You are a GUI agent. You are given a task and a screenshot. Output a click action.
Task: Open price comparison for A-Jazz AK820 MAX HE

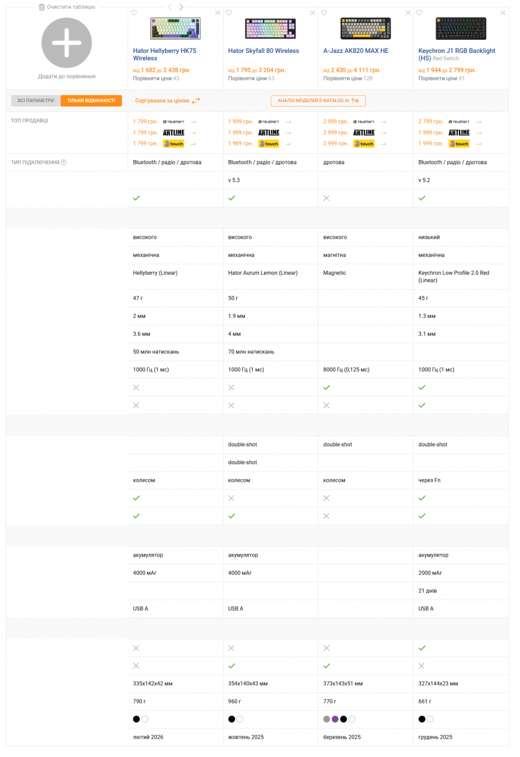click(x=343, y=79)
